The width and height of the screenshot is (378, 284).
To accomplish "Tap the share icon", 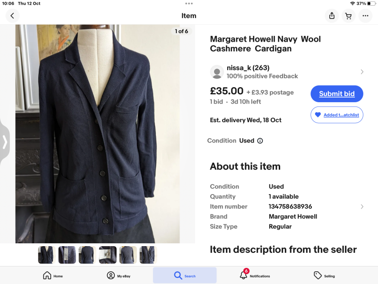I will coord(332,16).
